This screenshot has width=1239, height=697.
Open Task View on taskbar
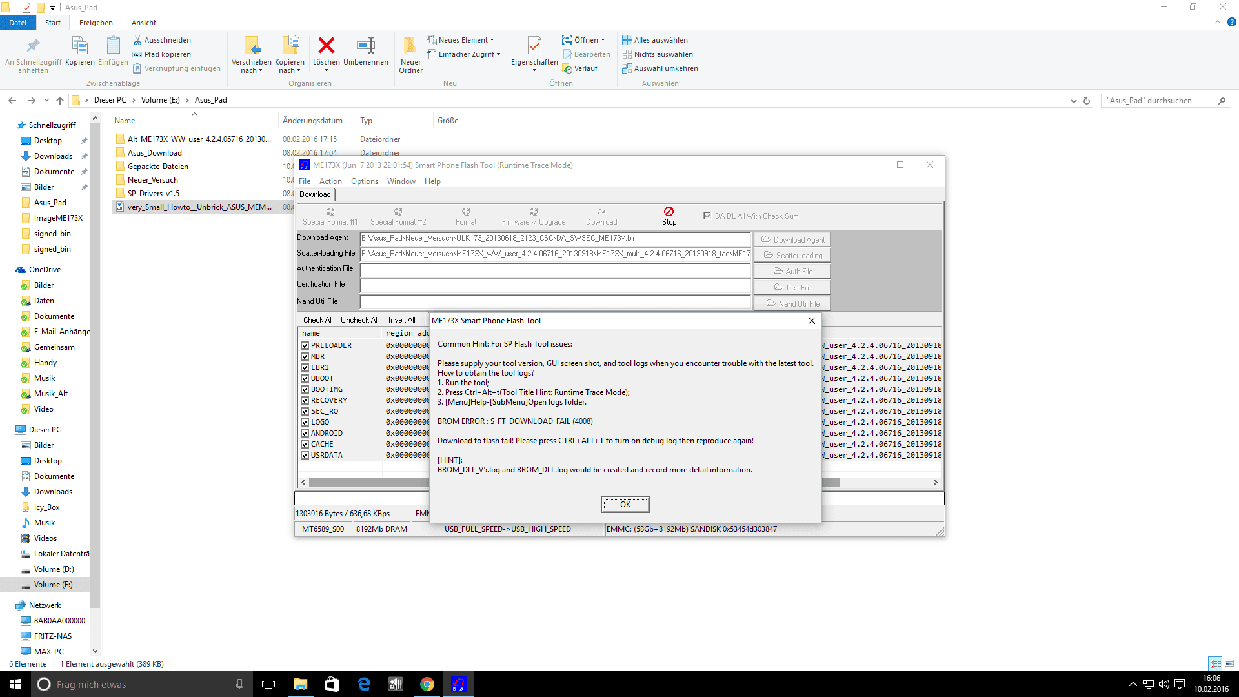point(268,684)
